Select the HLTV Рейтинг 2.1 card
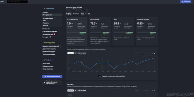Viewport: 194px width, 97px height. [77, 31]
